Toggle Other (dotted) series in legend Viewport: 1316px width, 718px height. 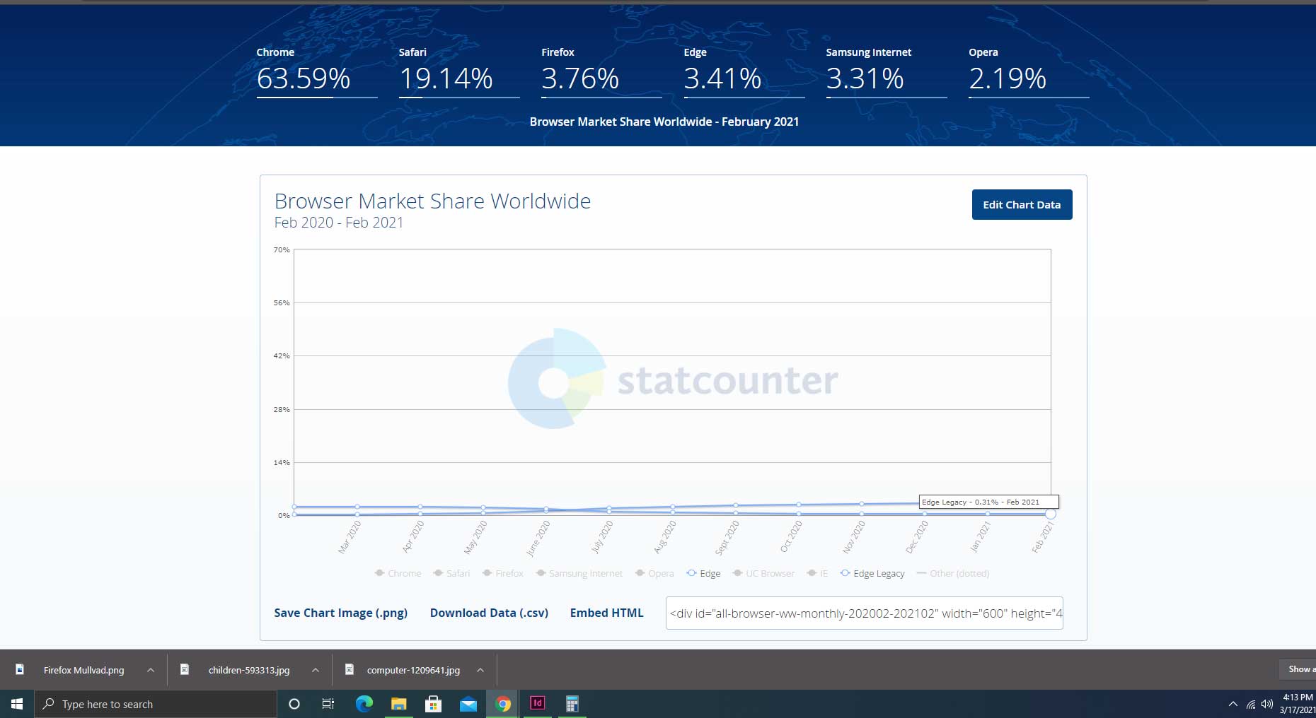(952, 573)
